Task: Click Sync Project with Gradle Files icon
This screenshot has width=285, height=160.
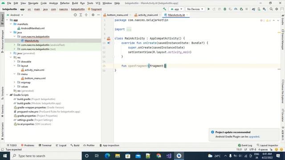Action: [253, 9]
